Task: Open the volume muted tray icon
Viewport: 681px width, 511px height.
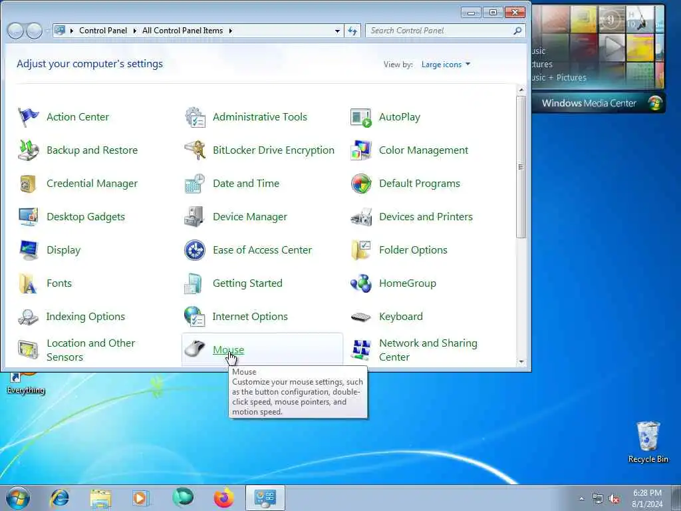Action: pos(614,499)
